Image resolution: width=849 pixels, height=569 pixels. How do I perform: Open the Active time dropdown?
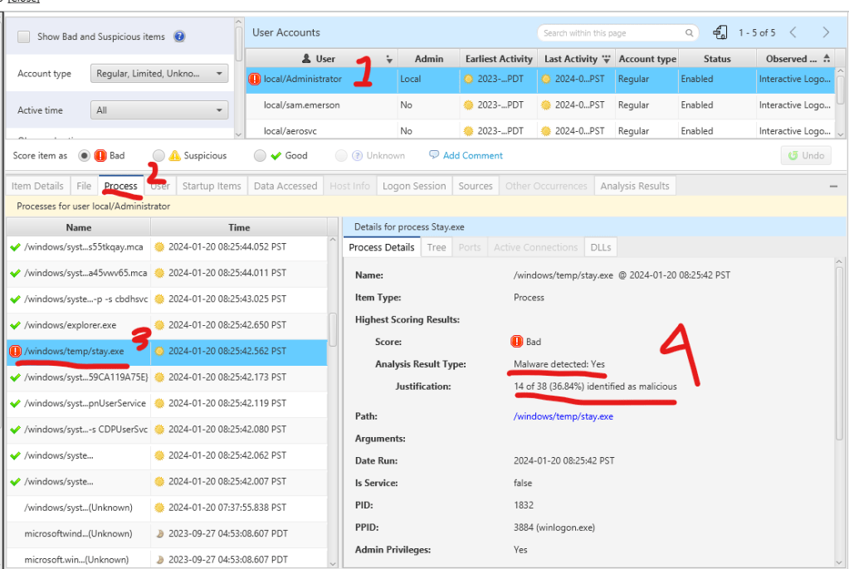tap(159, 110)
